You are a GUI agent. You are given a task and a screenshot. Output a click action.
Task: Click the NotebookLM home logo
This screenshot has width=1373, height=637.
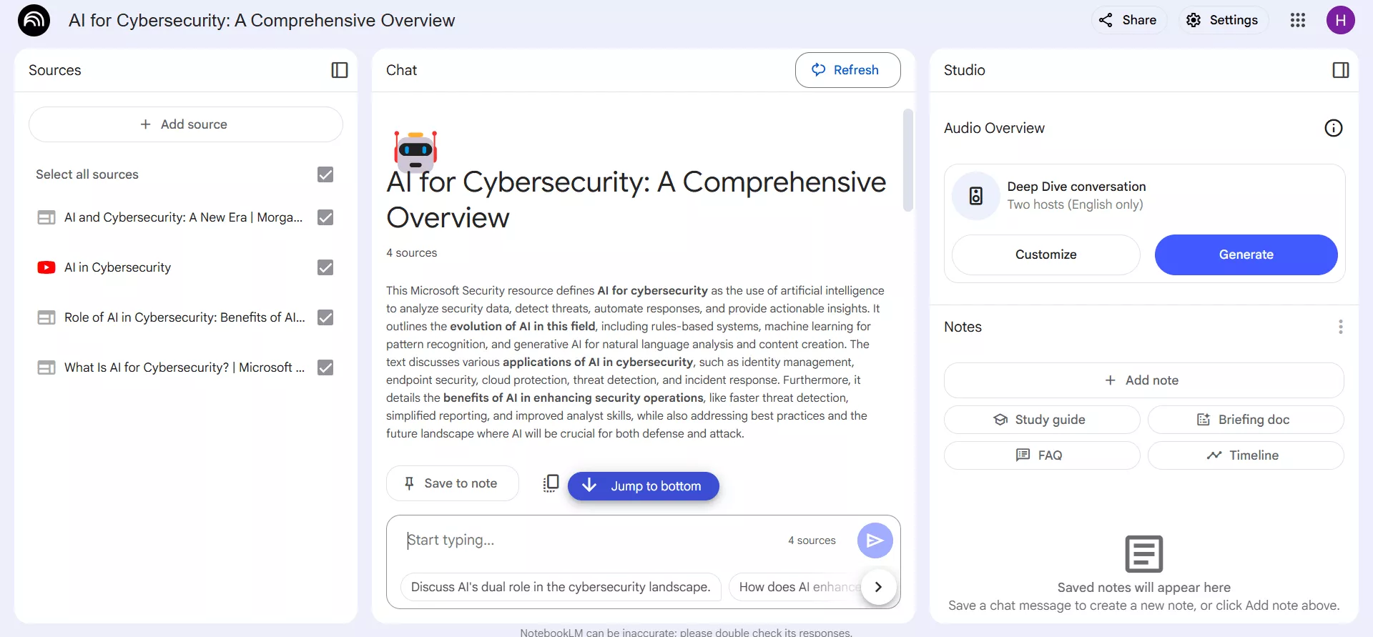[34, 20]
